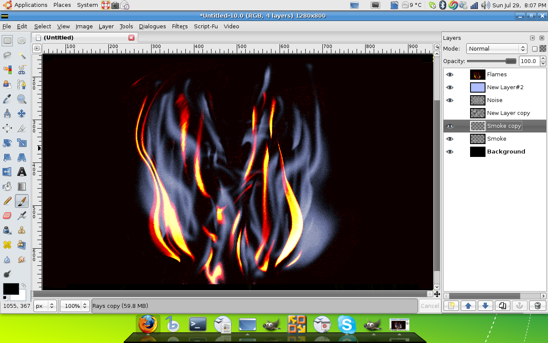Screen dimensions: 548x343
Task: Close the (Untitled) image tab
Action: point(131,38)
